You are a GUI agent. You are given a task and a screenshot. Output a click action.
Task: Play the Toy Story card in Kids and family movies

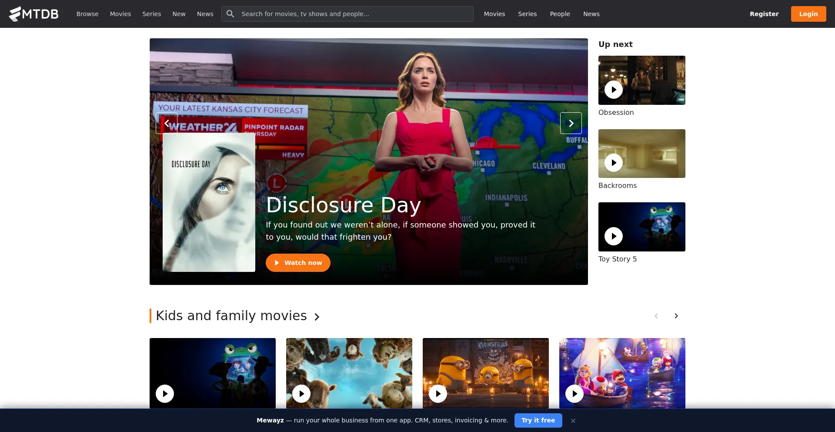pyautogui.click(x=165, y=394)
